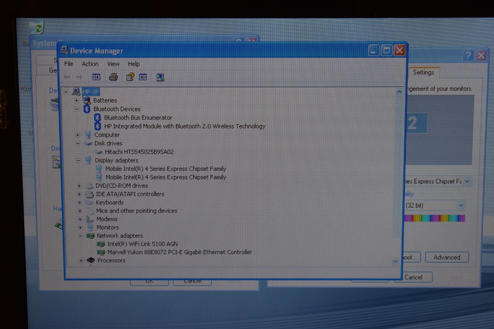
Task: Click the DVD/CD-ROM drives category icon
Action: tap(90, 186)
